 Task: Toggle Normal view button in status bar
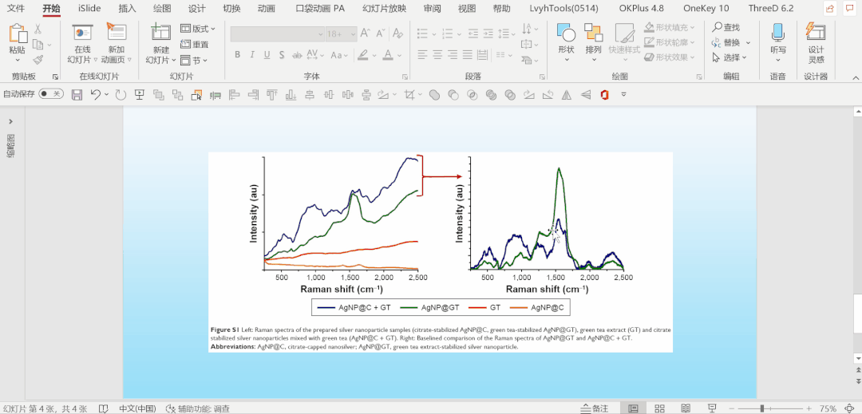[x=633, y=408]
